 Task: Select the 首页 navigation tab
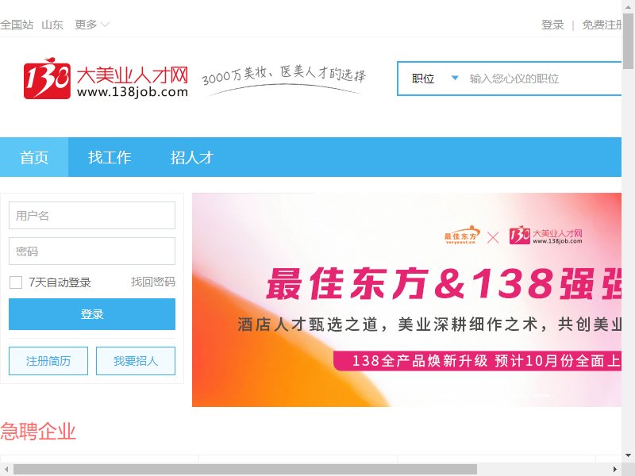pyautogui.click(x=34, y=157)
